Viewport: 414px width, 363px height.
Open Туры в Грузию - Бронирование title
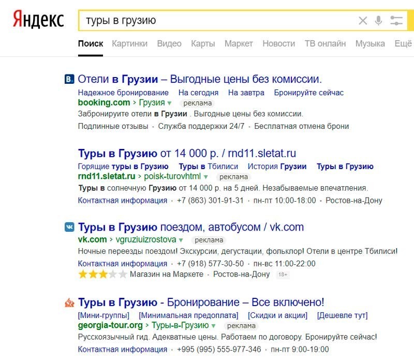(201, 303)
